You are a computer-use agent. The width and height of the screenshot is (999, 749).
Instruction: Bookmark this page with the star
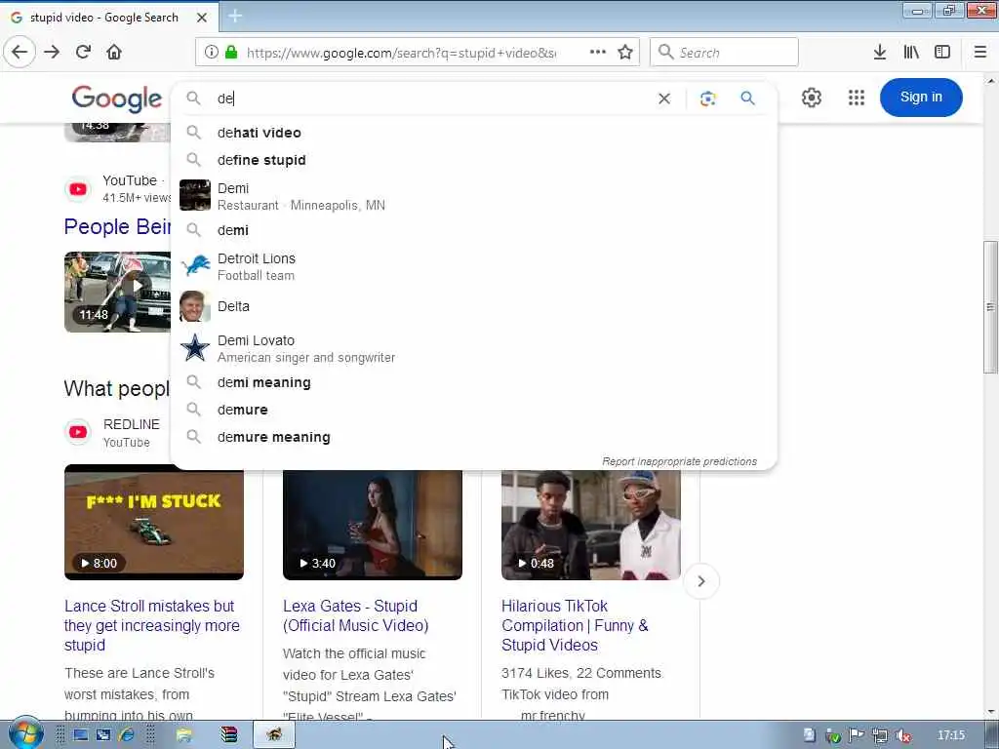tap(625, 53)
